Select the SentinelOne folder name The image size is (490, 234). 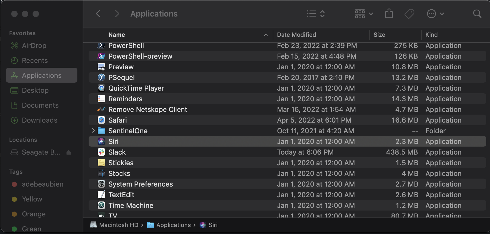click(128, 131)
